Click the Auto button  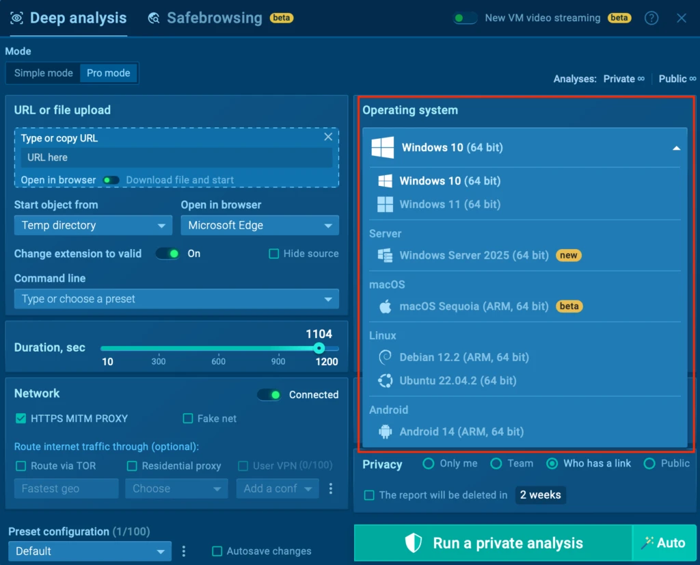[x=664, y=542]
